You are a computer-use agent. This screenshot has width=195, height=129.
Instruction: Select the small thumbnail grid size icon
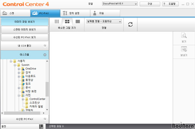tap(57, 21)
